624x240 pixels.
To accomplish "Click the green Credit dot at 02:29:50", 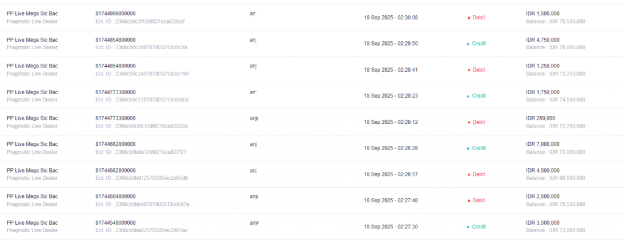I will [x=468, y=44].
